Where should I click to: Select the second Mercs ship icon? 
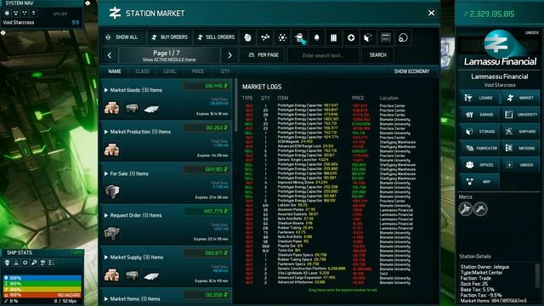pyautogui.click(x=480, y=209)
